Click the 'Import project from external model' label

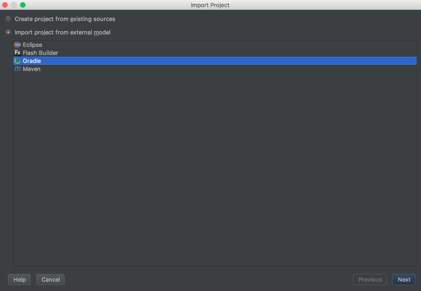[x=63, y=32]
